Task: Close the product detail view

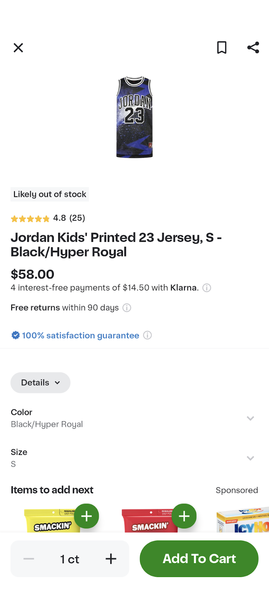Action: [18, 47]
